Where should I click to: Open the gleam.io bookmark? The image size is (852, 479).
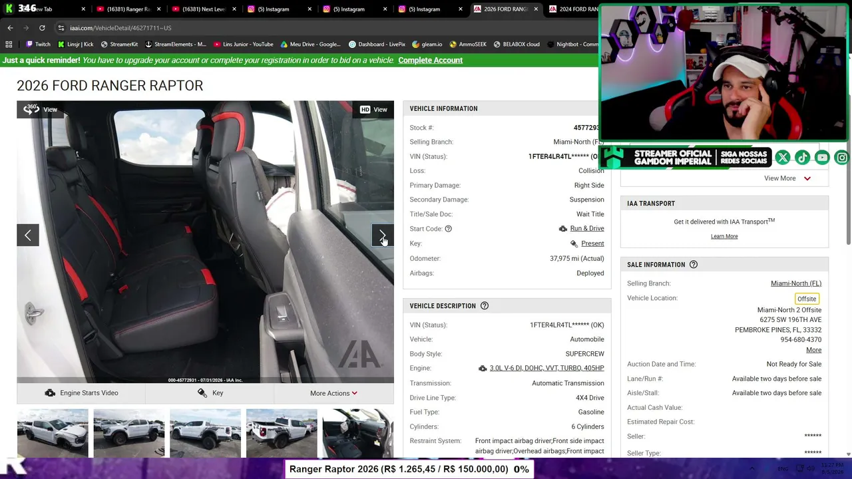coord(427,45)
